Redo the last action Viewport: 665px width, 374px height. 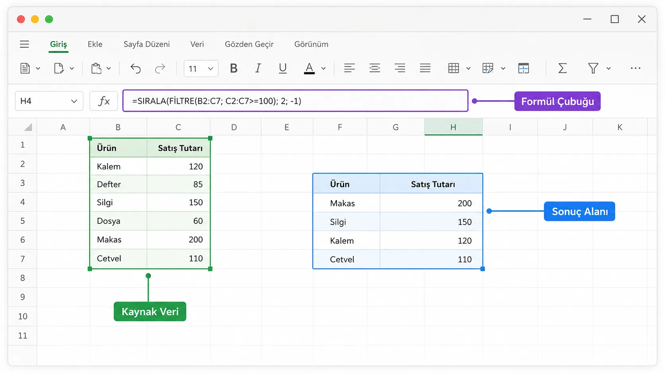(160, 68)
